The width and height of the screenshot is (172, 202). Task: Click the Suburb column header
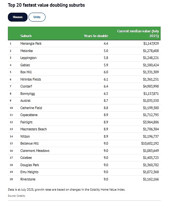tap(26, 36)
